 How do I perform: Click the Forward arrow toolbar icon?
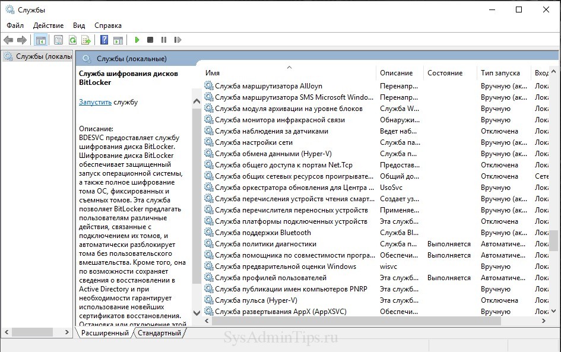22,40
